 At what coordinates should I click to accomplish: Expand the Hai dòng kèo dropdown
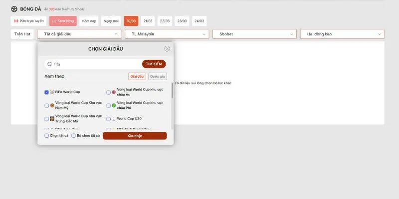pos(342,34)
